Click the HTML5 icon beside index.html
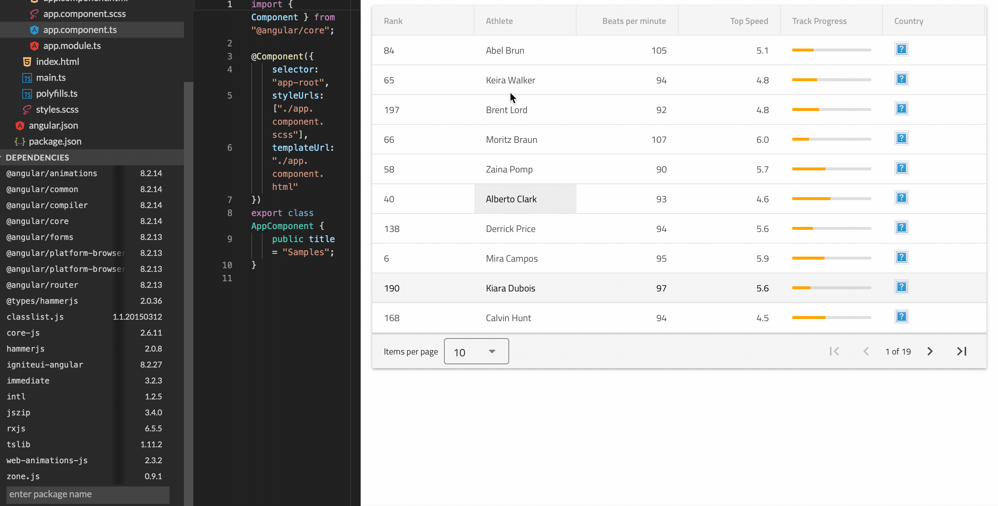 click(x=27, y=62)
